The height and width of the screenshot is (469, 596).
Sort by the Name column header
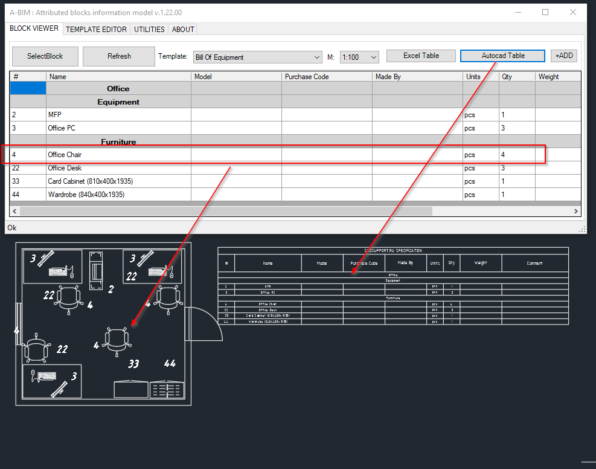point(118,77)
